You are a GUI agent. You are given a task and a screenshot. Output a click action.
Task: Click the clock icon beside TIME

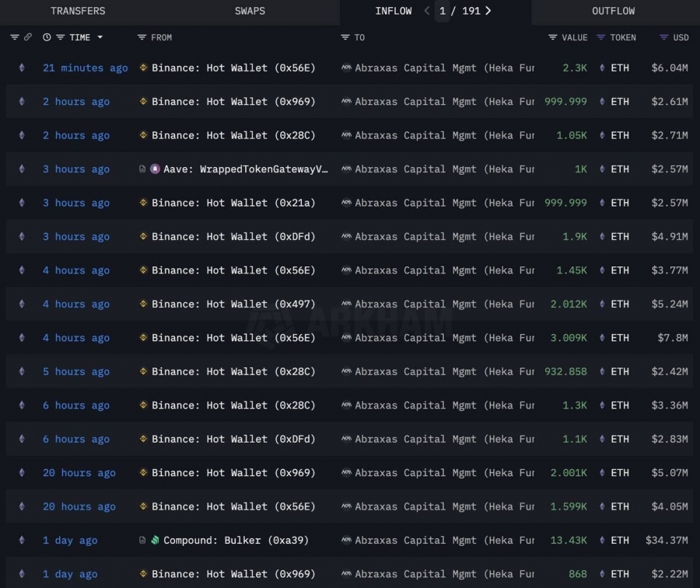[x=47, y=37]
